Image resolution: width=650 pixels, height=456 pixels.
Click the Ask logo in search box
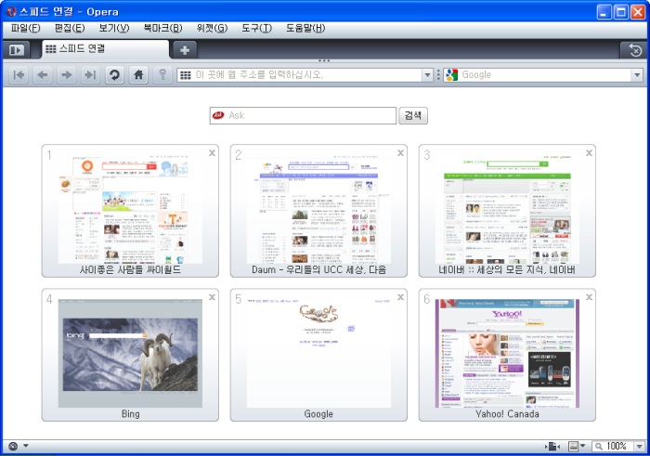[218, 116]
